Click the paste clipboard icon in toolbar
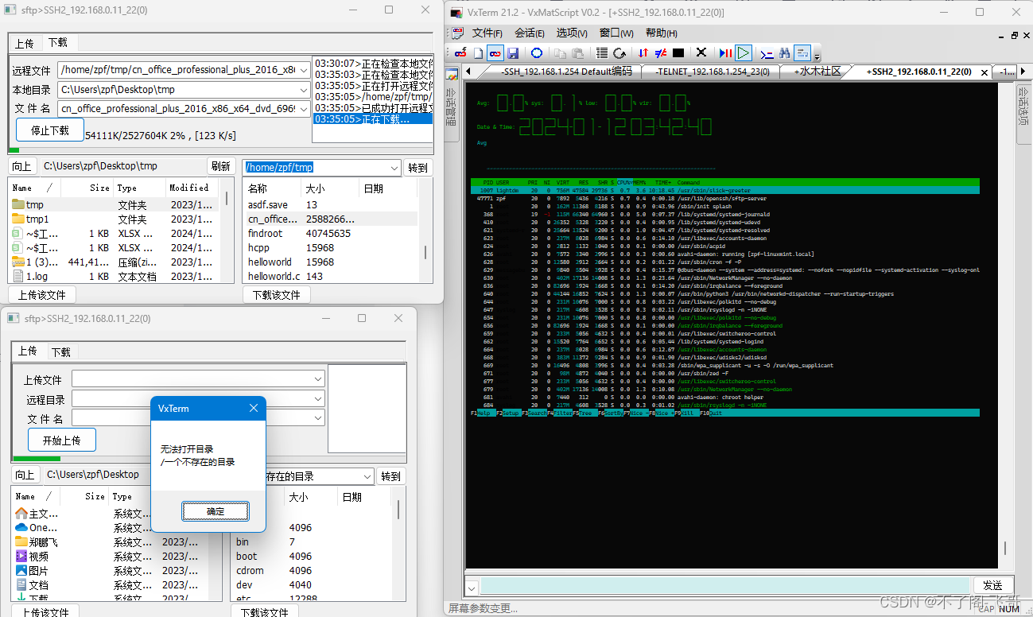 tap(577, 53)
